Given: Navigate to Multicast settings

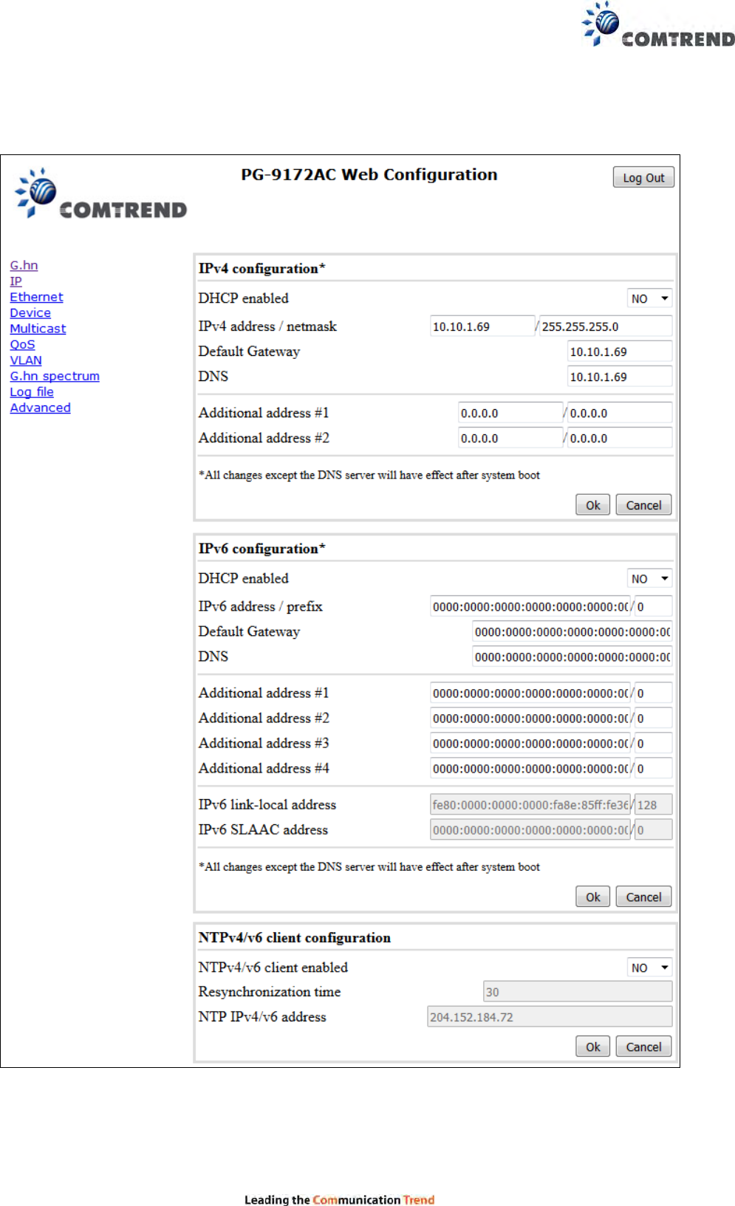Looking at the screenshot, I should (38, 329).
